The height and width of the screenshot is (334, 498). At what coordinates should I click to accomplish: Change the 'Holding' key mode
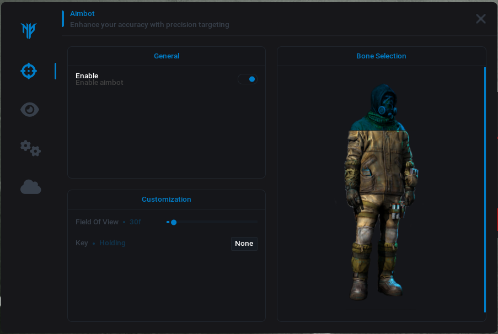click(x=113, y=243)
